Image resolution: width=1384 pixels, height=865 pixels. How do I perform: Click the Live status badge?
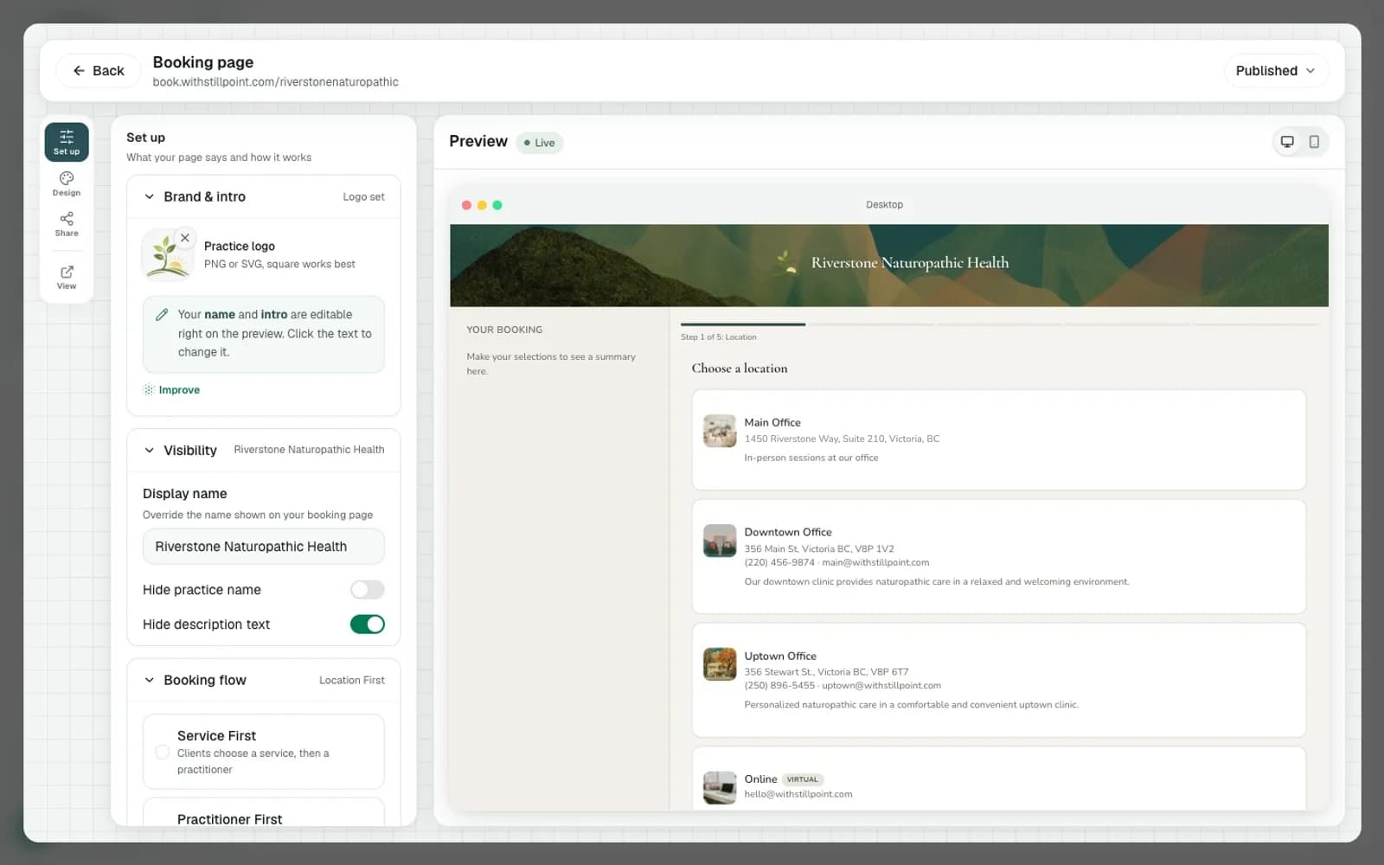tap(540, 143)
